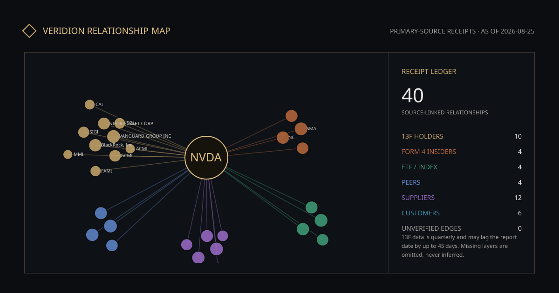Click the Source-Linked Relationships caption
Screen dimensions: 559x293
(x=445, y=113)
